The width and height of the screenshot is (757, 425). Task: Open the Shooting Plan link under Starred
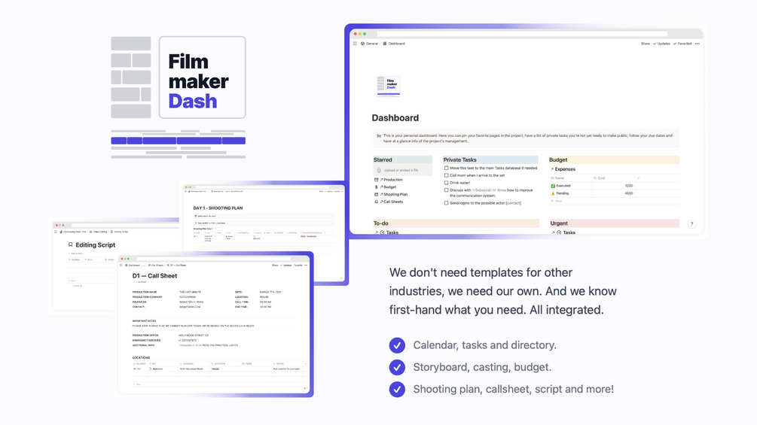point(391,194)
